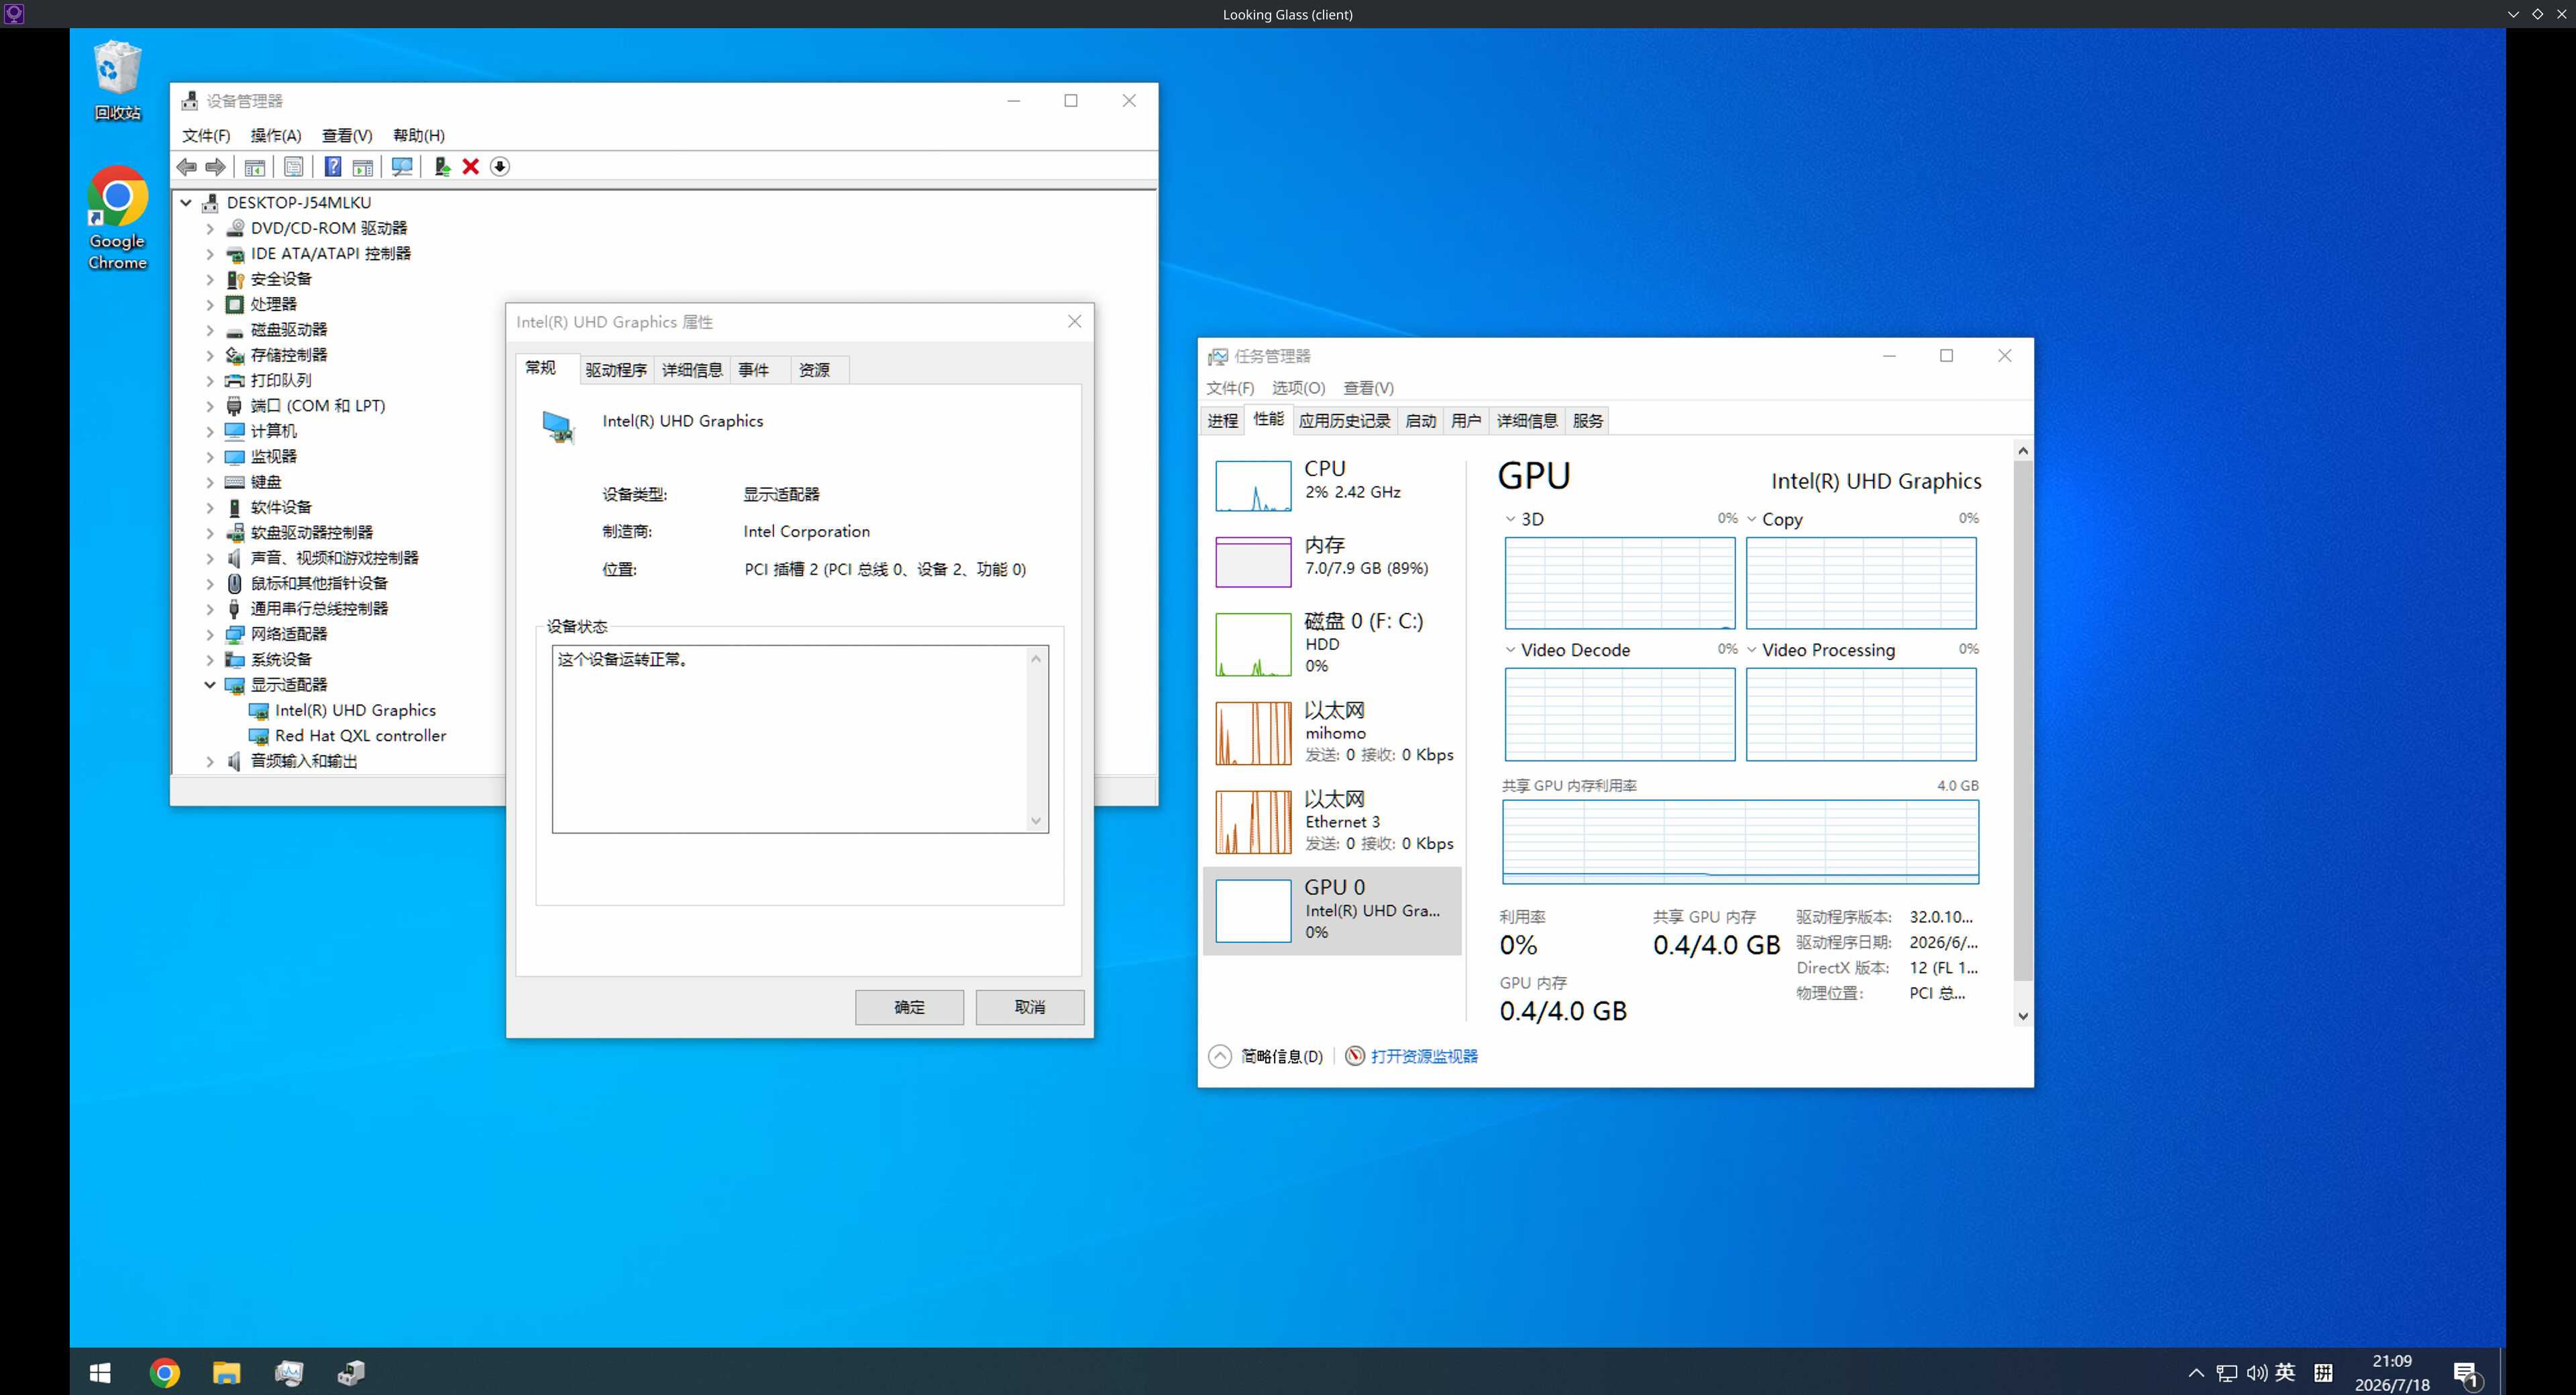2576x1395 pixels.
Task: Open the Recycle Bin desktop icon
Action: pyautogui.click(x=118, y=81)
